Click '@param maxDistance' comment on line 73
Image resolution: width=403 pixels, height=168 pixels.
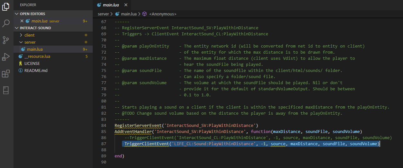click(x=144, y=58)
